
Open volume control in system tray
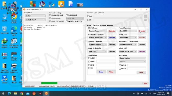point(150,94)
